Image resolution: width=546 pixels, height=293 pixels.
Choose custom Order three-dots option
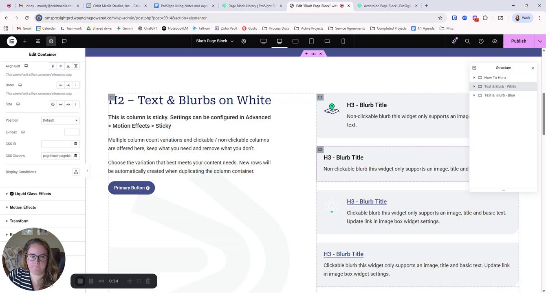(76, 85)
